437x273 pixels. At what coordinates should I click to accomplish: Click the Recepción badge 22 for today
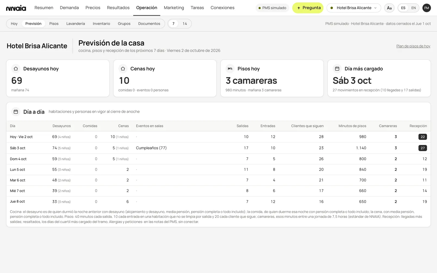(x=423, y=137)
